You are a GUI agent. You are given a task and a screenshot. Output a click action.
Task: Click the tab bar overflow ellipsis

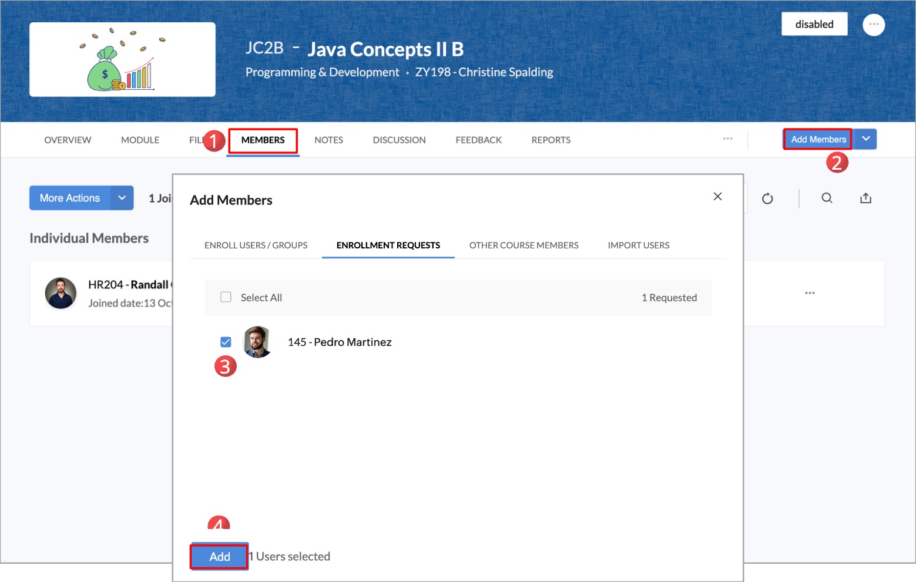727,139
